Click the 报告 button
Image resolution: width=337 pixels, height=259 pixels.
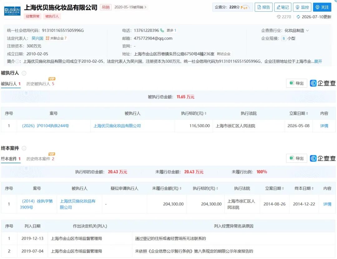pos(263,7)
